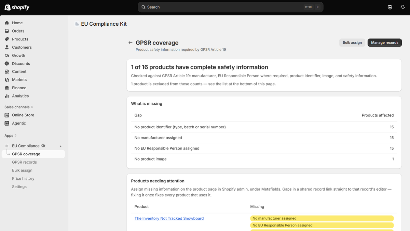Click the Missing column header
This screenshot has width=410, height=231.
coord(257,207)
